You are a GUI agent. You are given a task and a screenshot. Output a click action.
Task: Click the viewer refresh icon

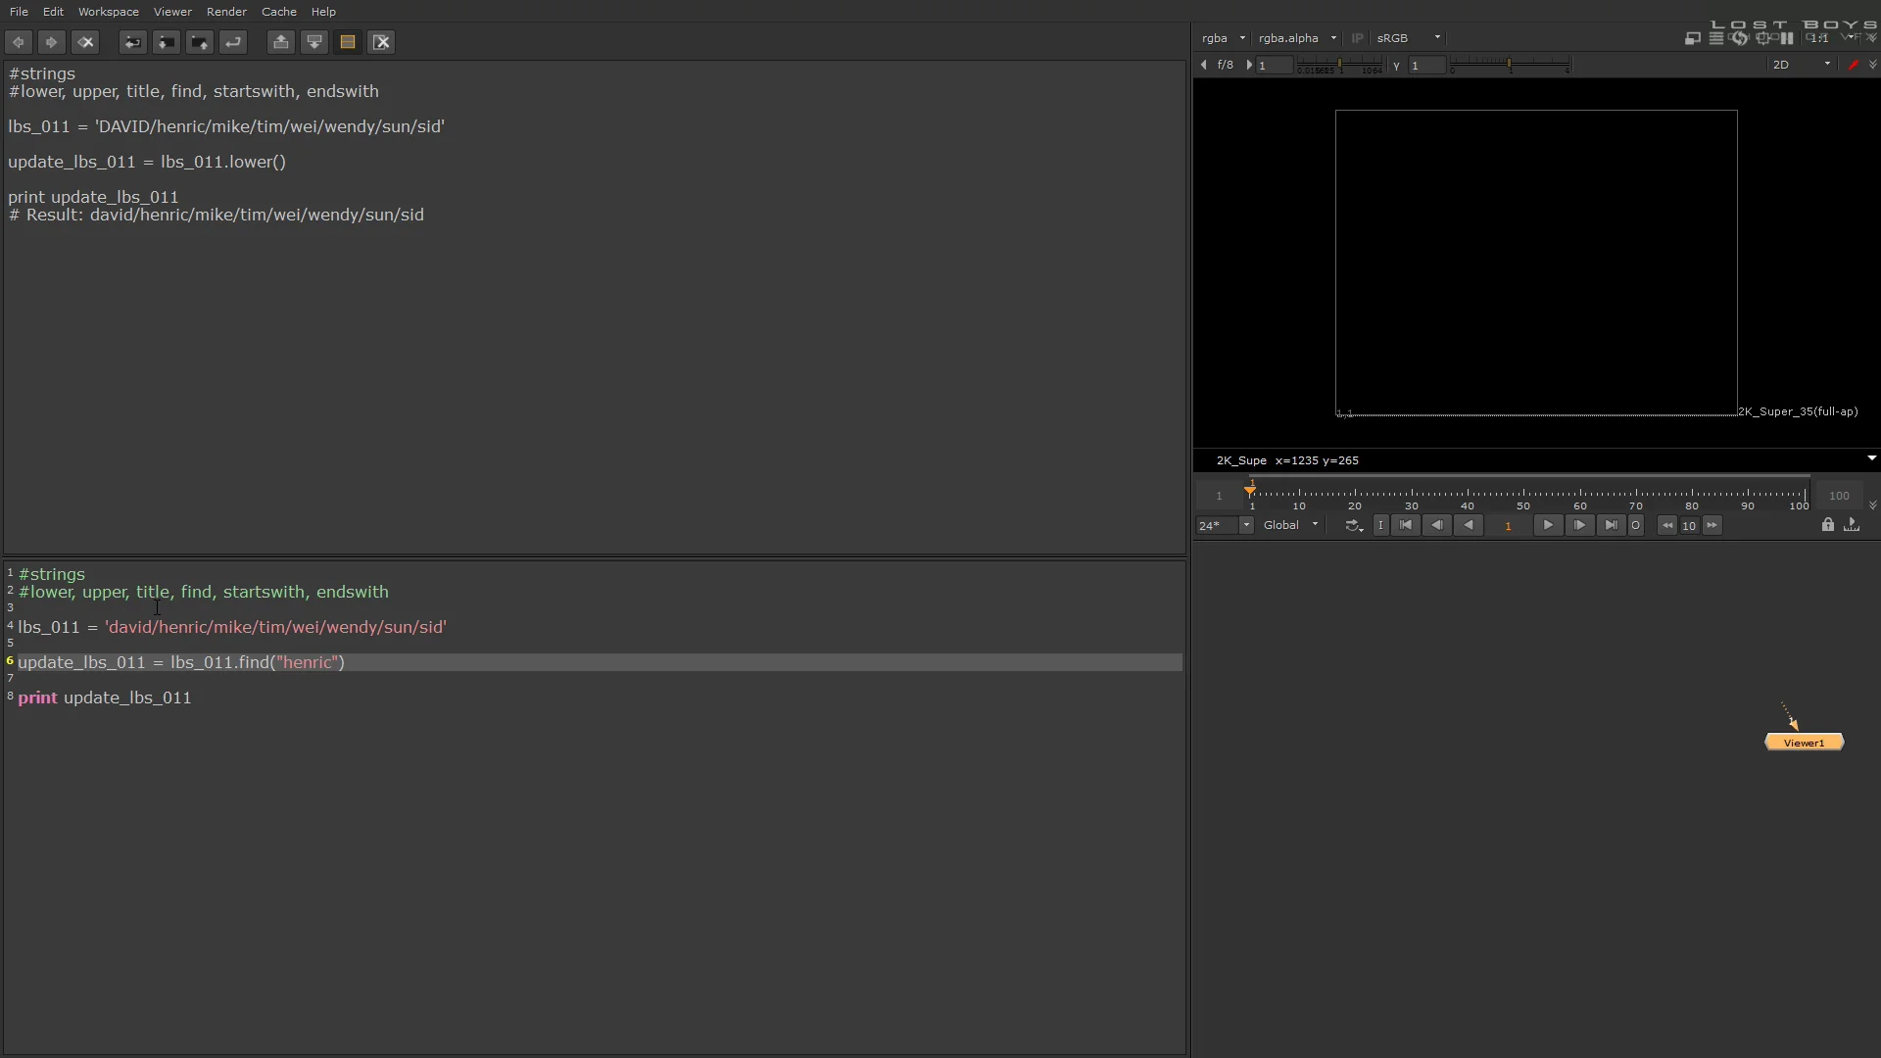click(1739, 38)
